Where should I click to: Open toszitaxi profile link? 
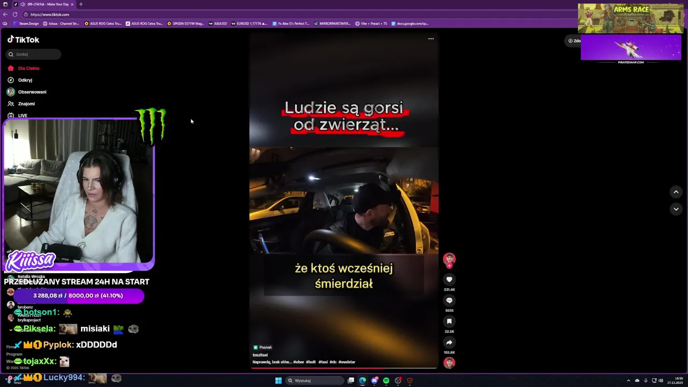tap(260, 355)
